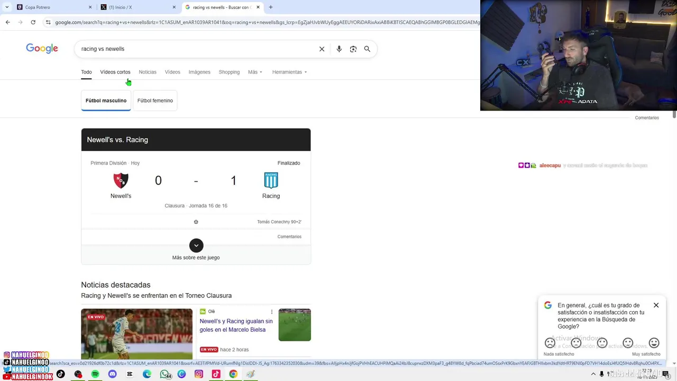Open the Herramientas tools dropdown
Screen dimensions: 677x381
[289, 72]
